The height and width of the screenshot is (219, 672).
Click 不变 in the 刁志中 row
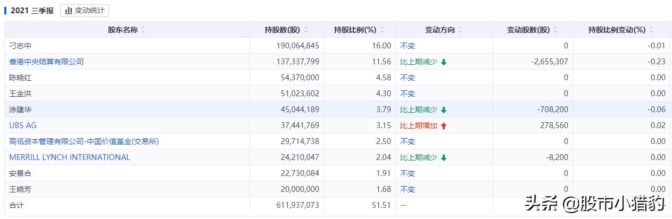click(408, 46)
